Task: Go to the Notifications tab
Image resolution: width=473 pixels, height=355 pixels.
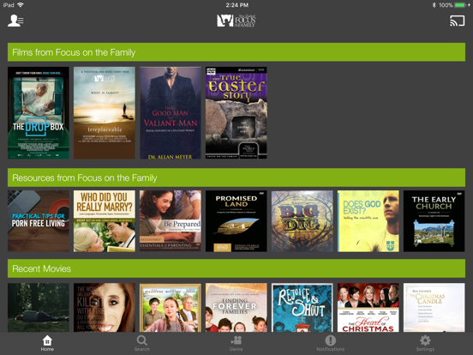Action: [x=331, y=343]
